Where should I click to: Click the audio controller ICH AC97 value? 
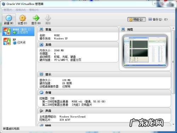(x=65, y=120)
